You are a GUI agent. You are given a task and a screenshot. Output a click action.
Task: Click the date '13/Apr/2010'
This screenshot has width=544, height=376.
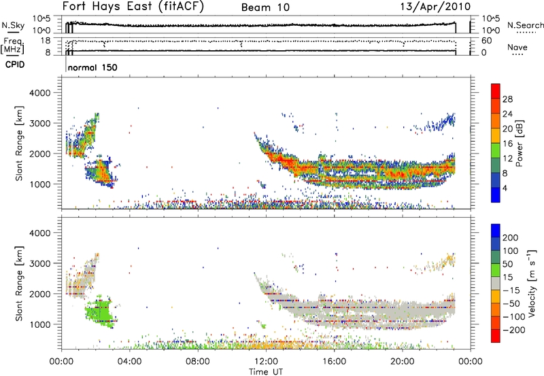tap(435, 7)
